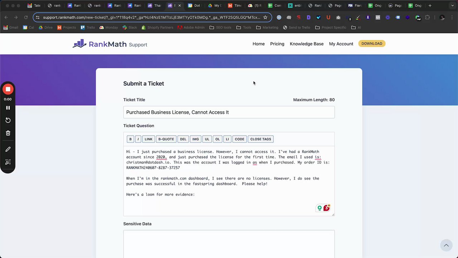
Task: Switch to the Dot tab
Action: pyautogui.click(x=194, y=5)
